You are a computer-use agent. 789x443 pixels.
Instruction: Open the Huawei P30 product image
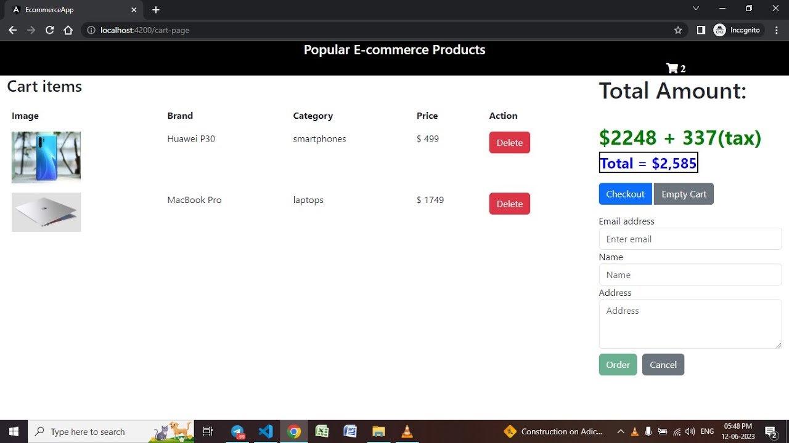[46, 157]
